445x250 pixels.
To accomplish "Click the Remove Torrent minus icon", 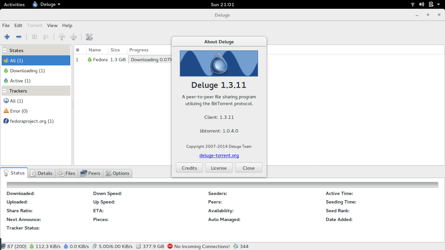I will pyautogui.click(x=19, y=37).
